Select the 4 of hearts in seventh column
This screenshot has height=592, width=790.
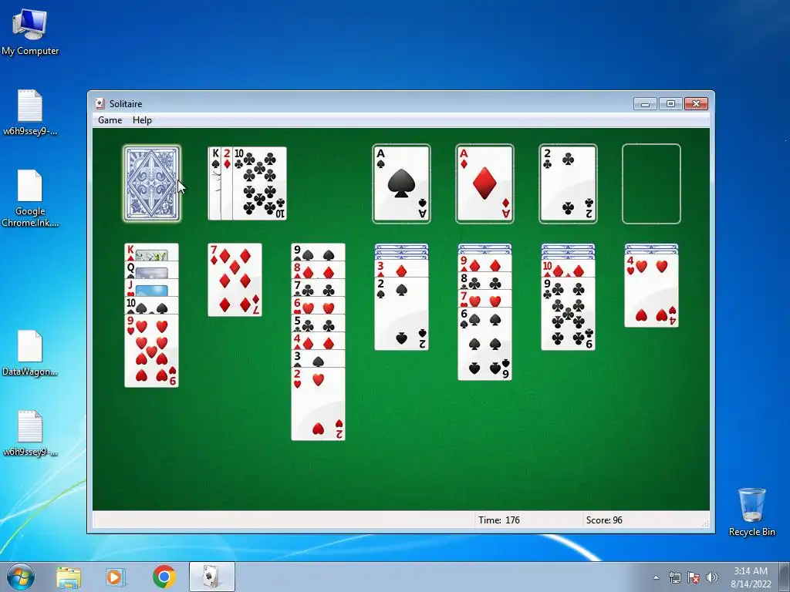tap(651, 291)
